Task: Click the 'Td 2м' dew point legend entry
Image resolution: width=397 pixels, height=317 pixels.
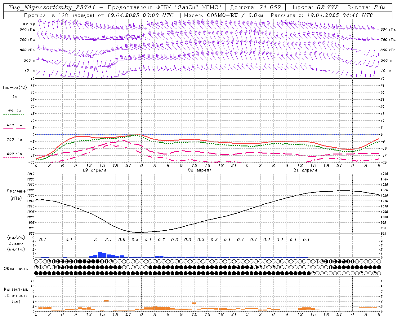Action: (14, 111)
